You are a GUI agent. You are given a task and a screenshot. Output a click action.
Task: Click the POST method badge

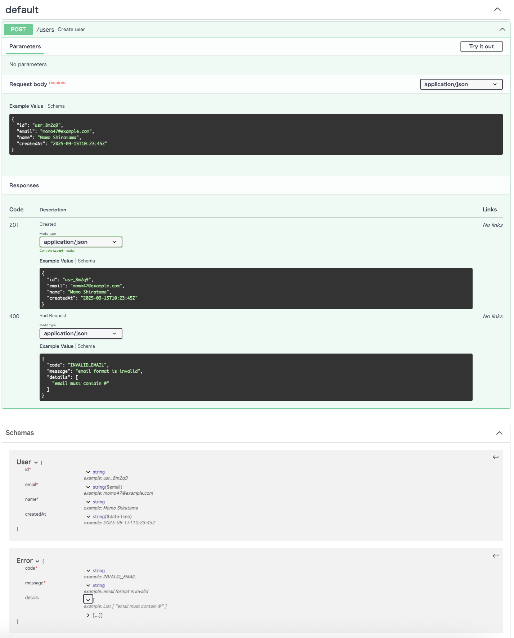point(18,30)
